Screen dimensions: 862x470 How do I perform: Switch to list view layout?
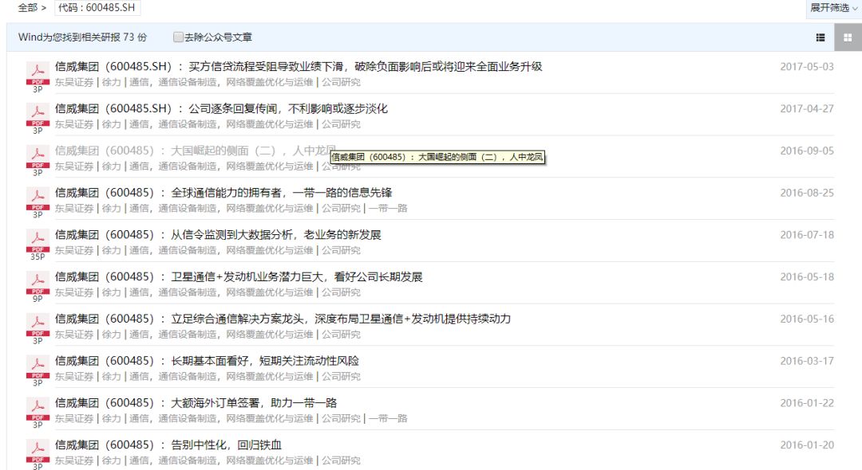[820, 37]
